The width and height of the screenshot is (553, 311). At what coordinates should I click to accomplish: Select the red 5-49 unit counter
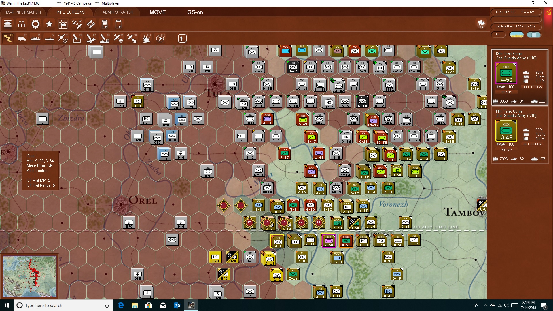(x=303, y=120)
